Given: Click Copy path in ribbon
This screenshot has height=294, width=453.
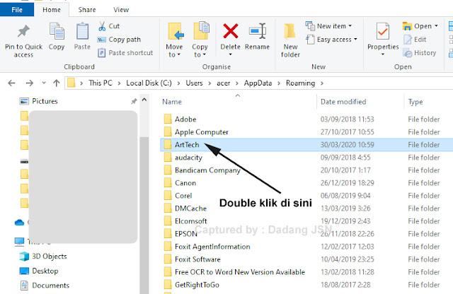Looking at the screenshot, I should click(x=119, y=40).
